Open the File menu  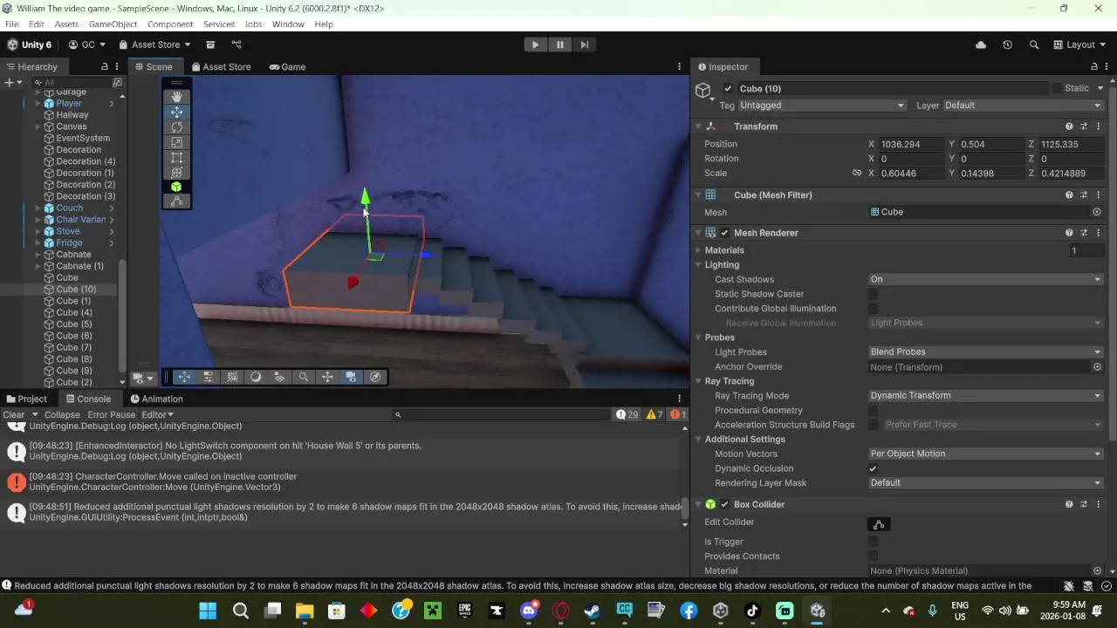pyautogui.click(x=12, y=24)
